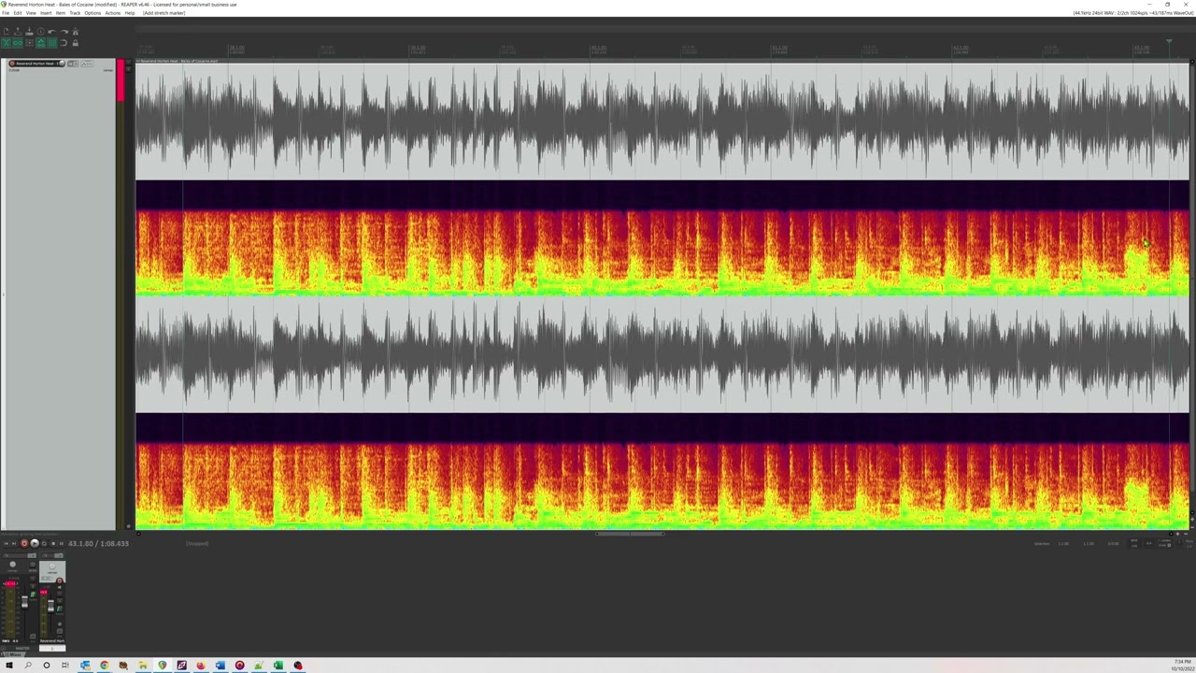Open Project settings from the toolbar
Image resolution: width=1196 pixels, height=673 pixels.
pyautogui.click(x=40, y=31)
